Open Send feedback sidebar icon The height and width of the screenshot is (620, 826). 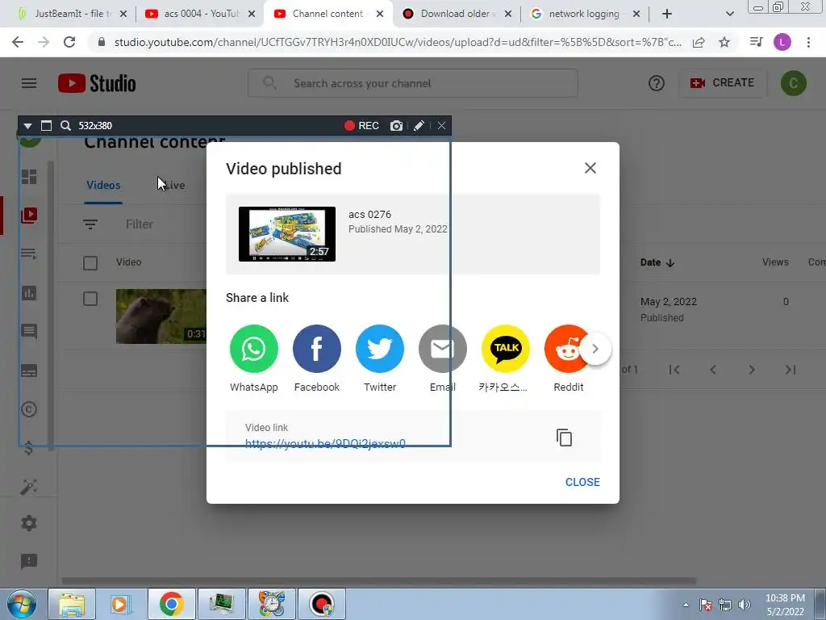click(x=29, y=562)
